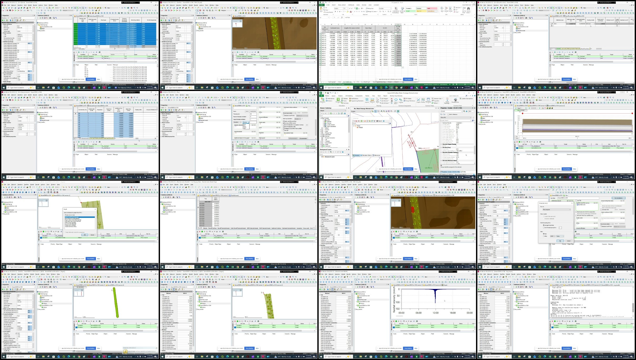Viewport: 636px width, 360px height.
Task: Collapse Results (Hydraulic Summary) in SewerGEMS Properties
Action: point(441,152)
